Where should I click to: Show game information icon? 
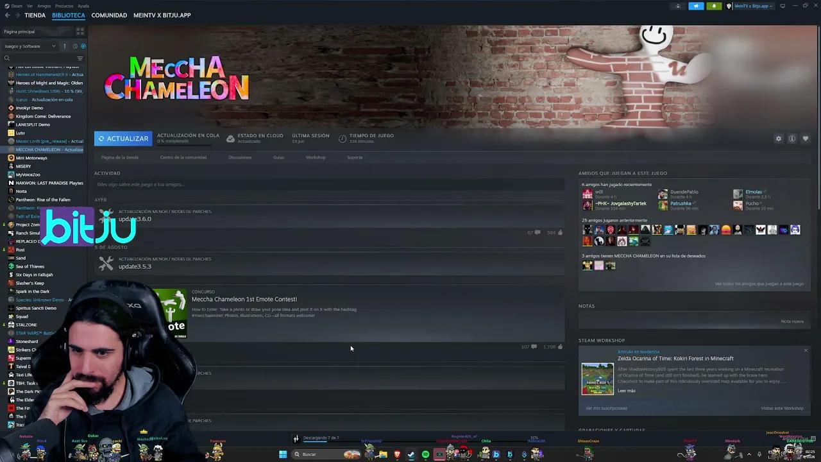[792, 139]
